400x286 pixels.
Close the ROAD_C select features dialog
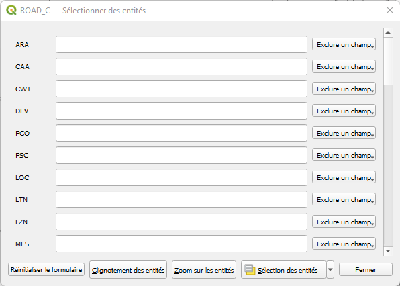(390, 10)
